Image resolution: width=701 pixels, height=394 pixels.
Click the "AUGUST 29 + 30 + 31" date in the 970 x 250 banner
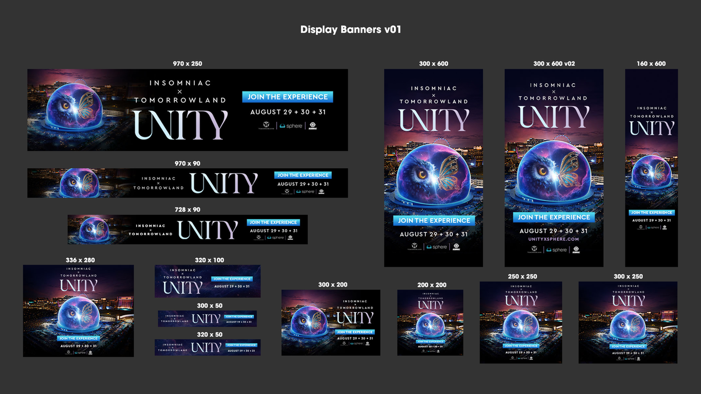pos(288,112)
